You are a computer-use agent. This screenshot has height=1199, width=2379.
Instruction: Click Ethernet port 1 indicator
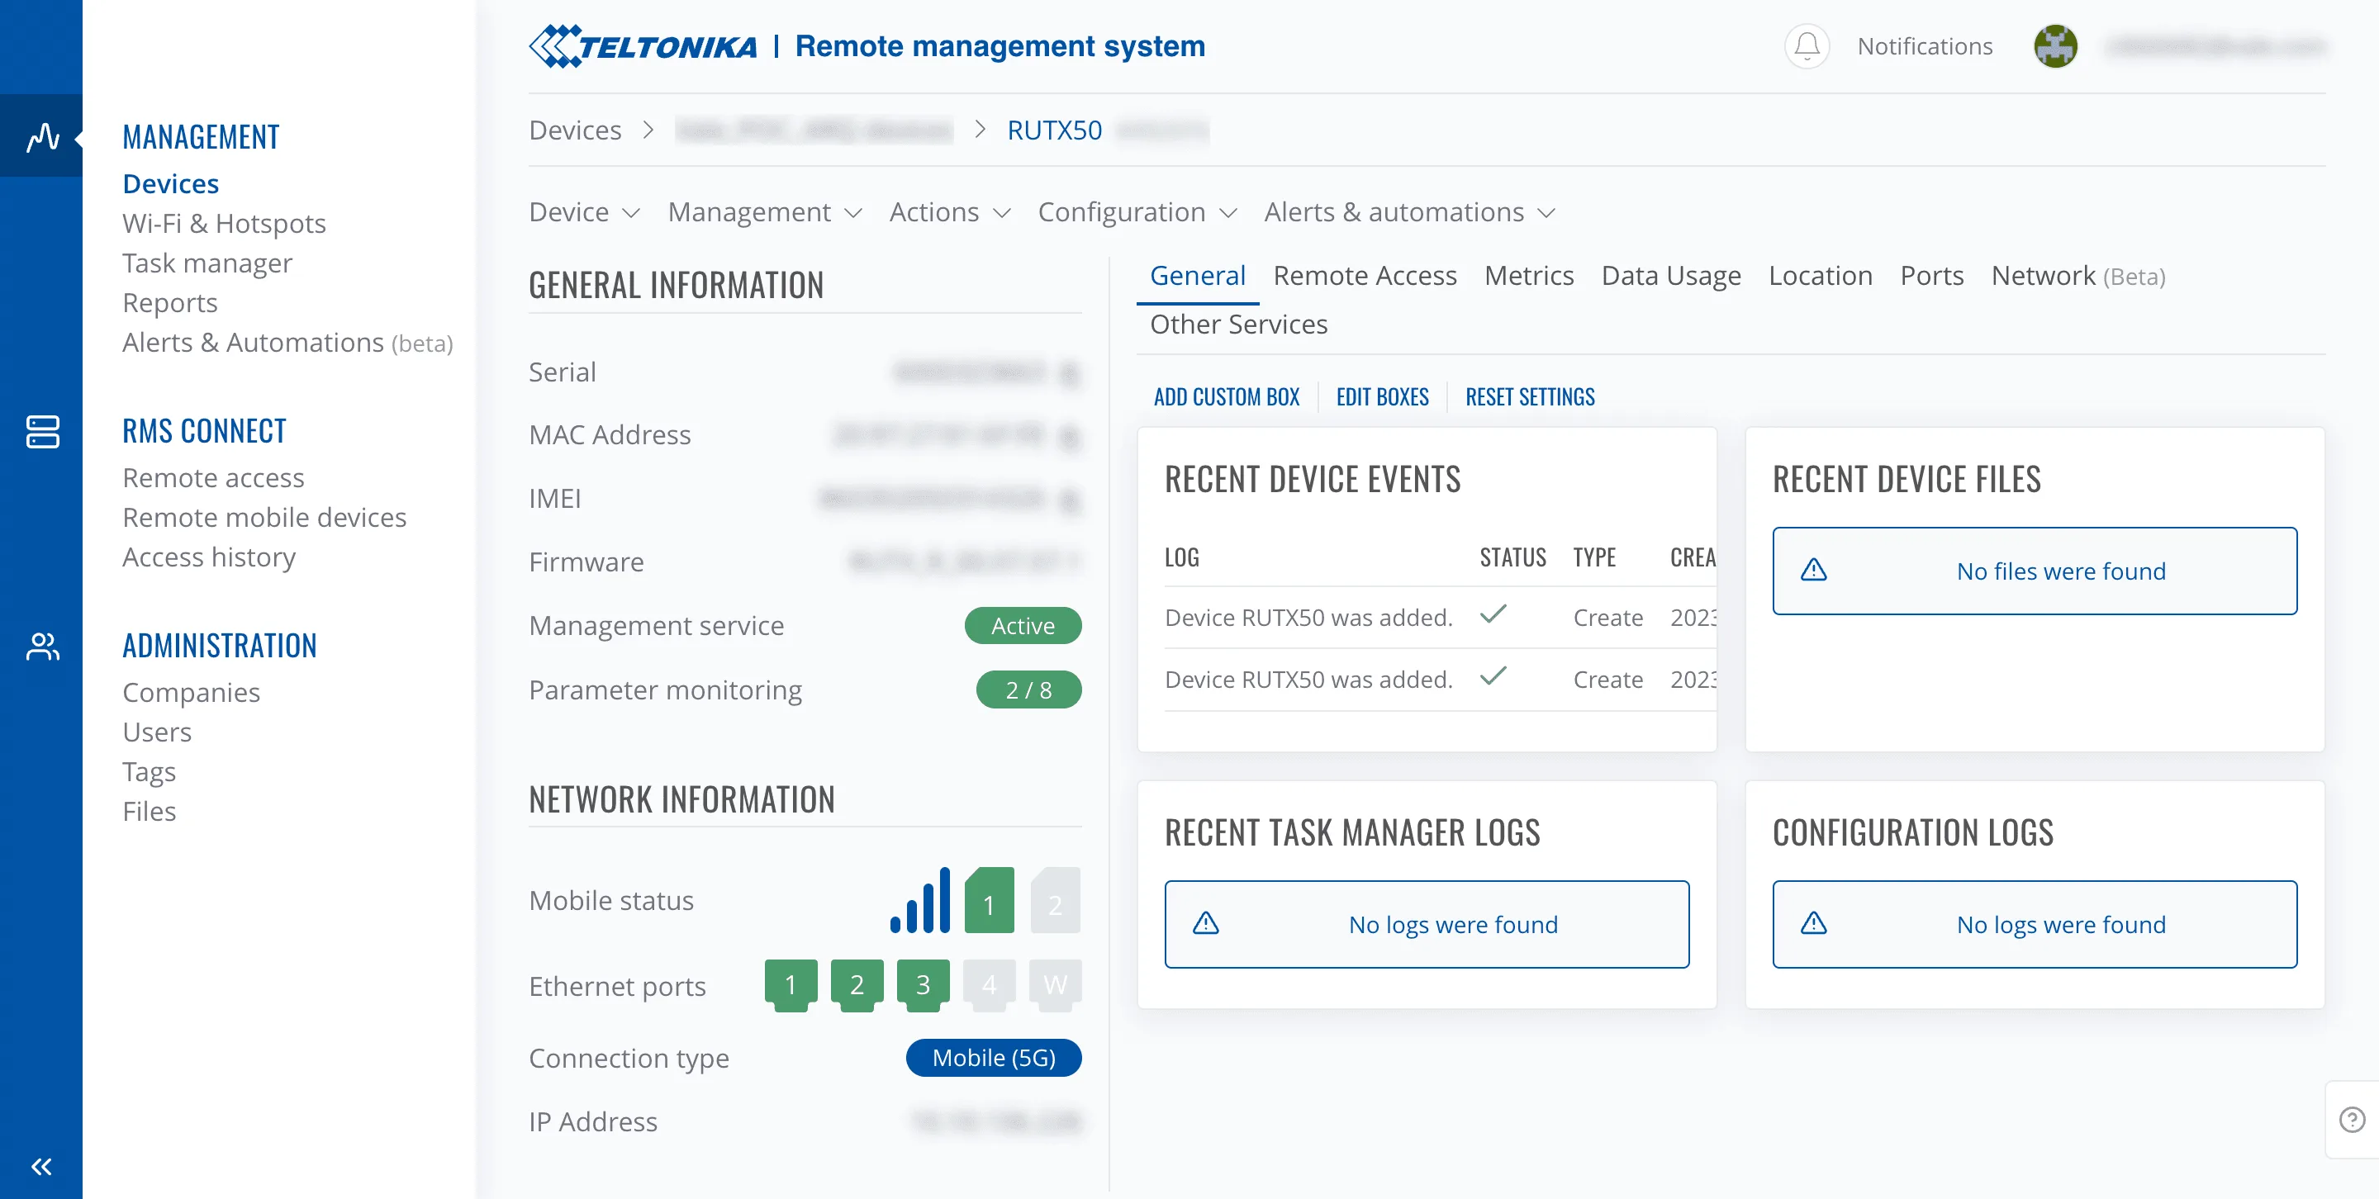click(791, 985)
